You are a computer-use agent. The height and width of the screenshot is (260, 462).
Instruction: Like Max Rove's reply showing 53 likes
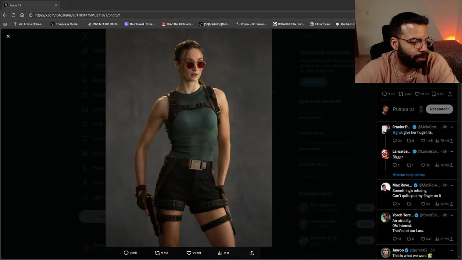pos(423,204)
